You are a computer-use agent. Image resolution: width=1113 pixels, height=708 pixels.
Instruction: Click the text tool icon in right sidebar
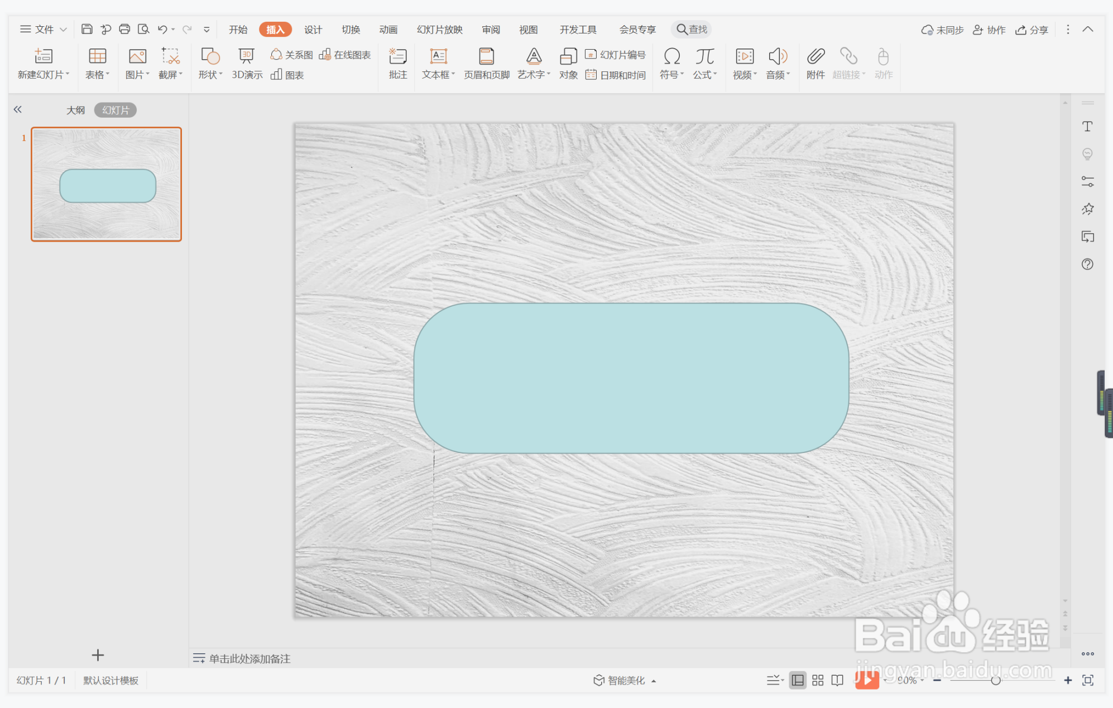pos(1087,127)
